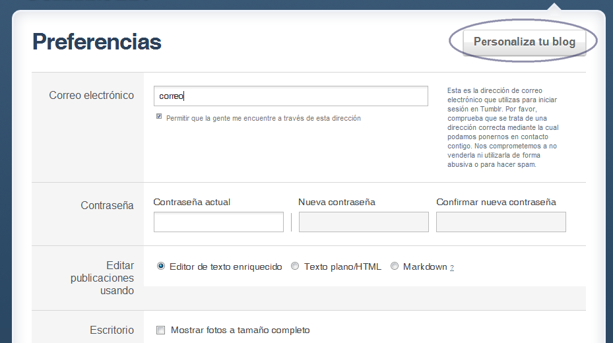Enable Mostrar fotos a tamaño completo
This screenshot has width=613, height=343.
(x=161, y=330)
